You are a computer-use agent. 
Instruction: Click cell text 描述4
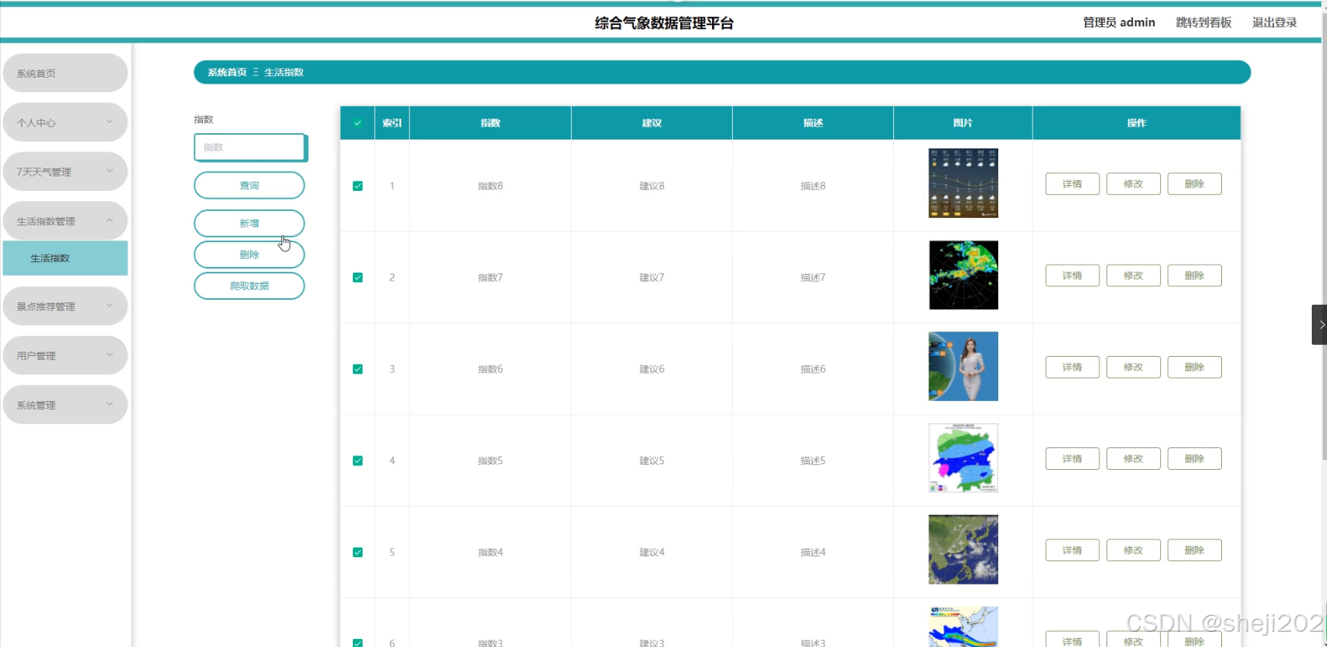[813, 552]
